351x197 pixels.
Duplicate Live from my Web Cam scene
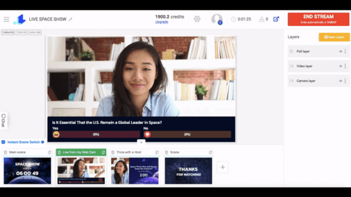[x=103, y=152]
